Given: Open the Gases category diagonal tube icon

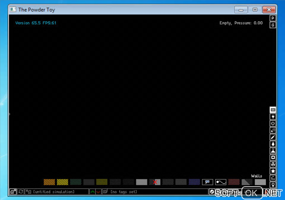Looking at the screenshot, I should 273,137.
